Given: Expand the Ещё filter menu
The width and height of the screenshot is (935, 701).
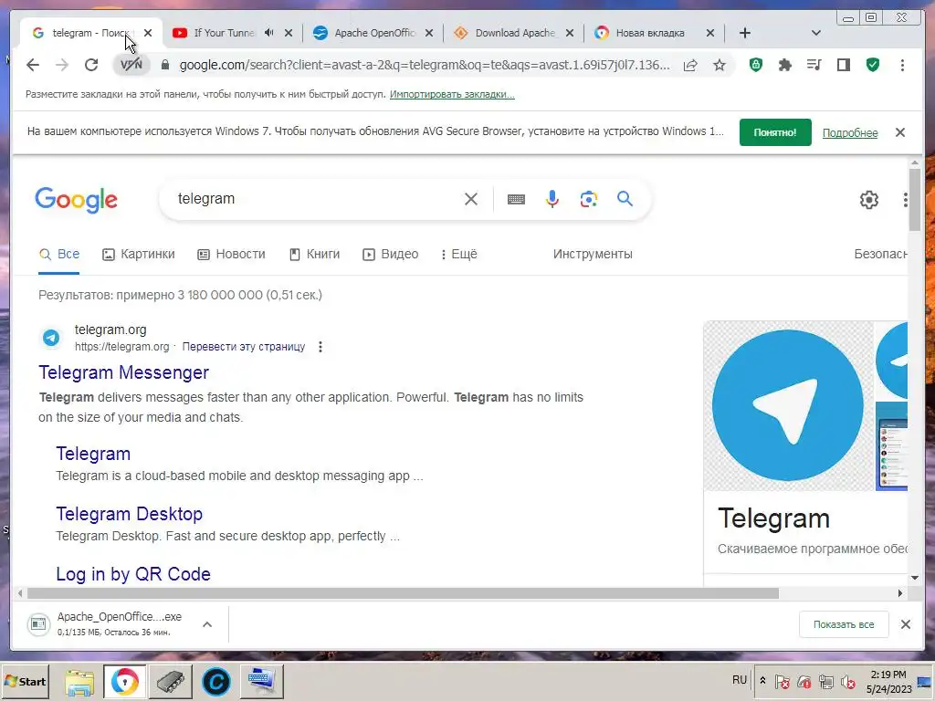Looking at the screenshot, I should 459,255.
